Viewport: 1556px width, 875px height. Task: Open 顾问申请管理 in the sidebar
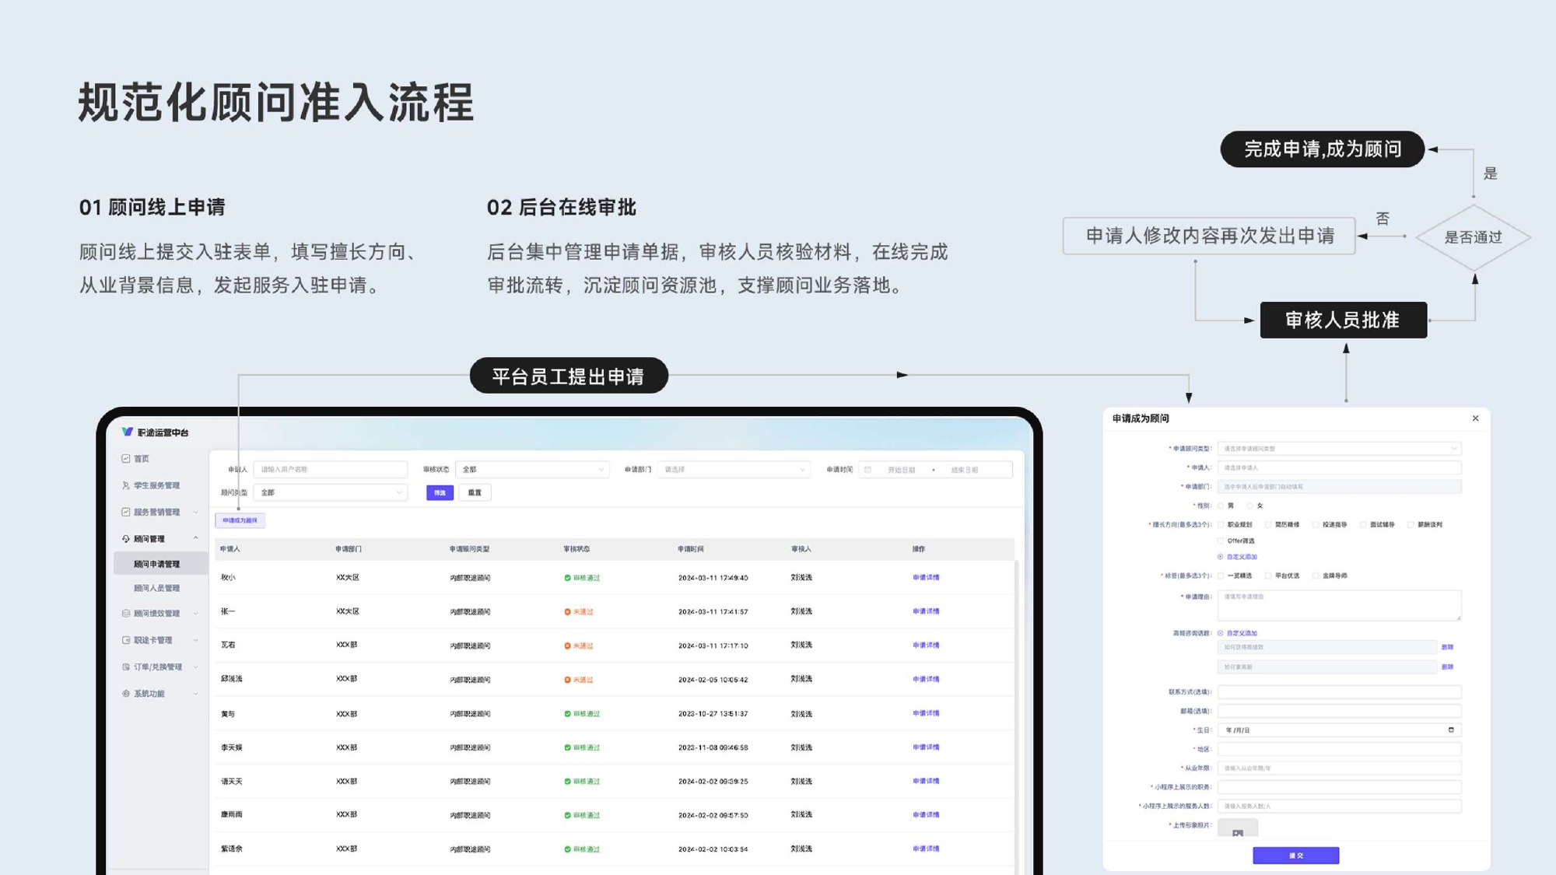click(x=160, y=564)
